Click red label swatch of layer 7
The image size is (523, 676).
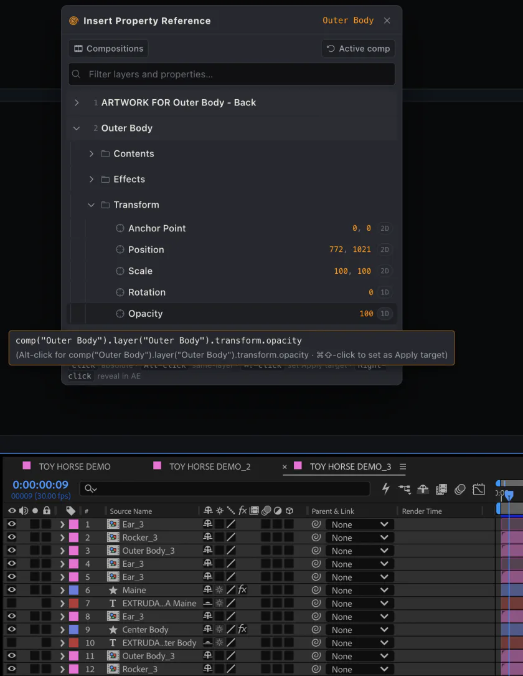(74, 603)
